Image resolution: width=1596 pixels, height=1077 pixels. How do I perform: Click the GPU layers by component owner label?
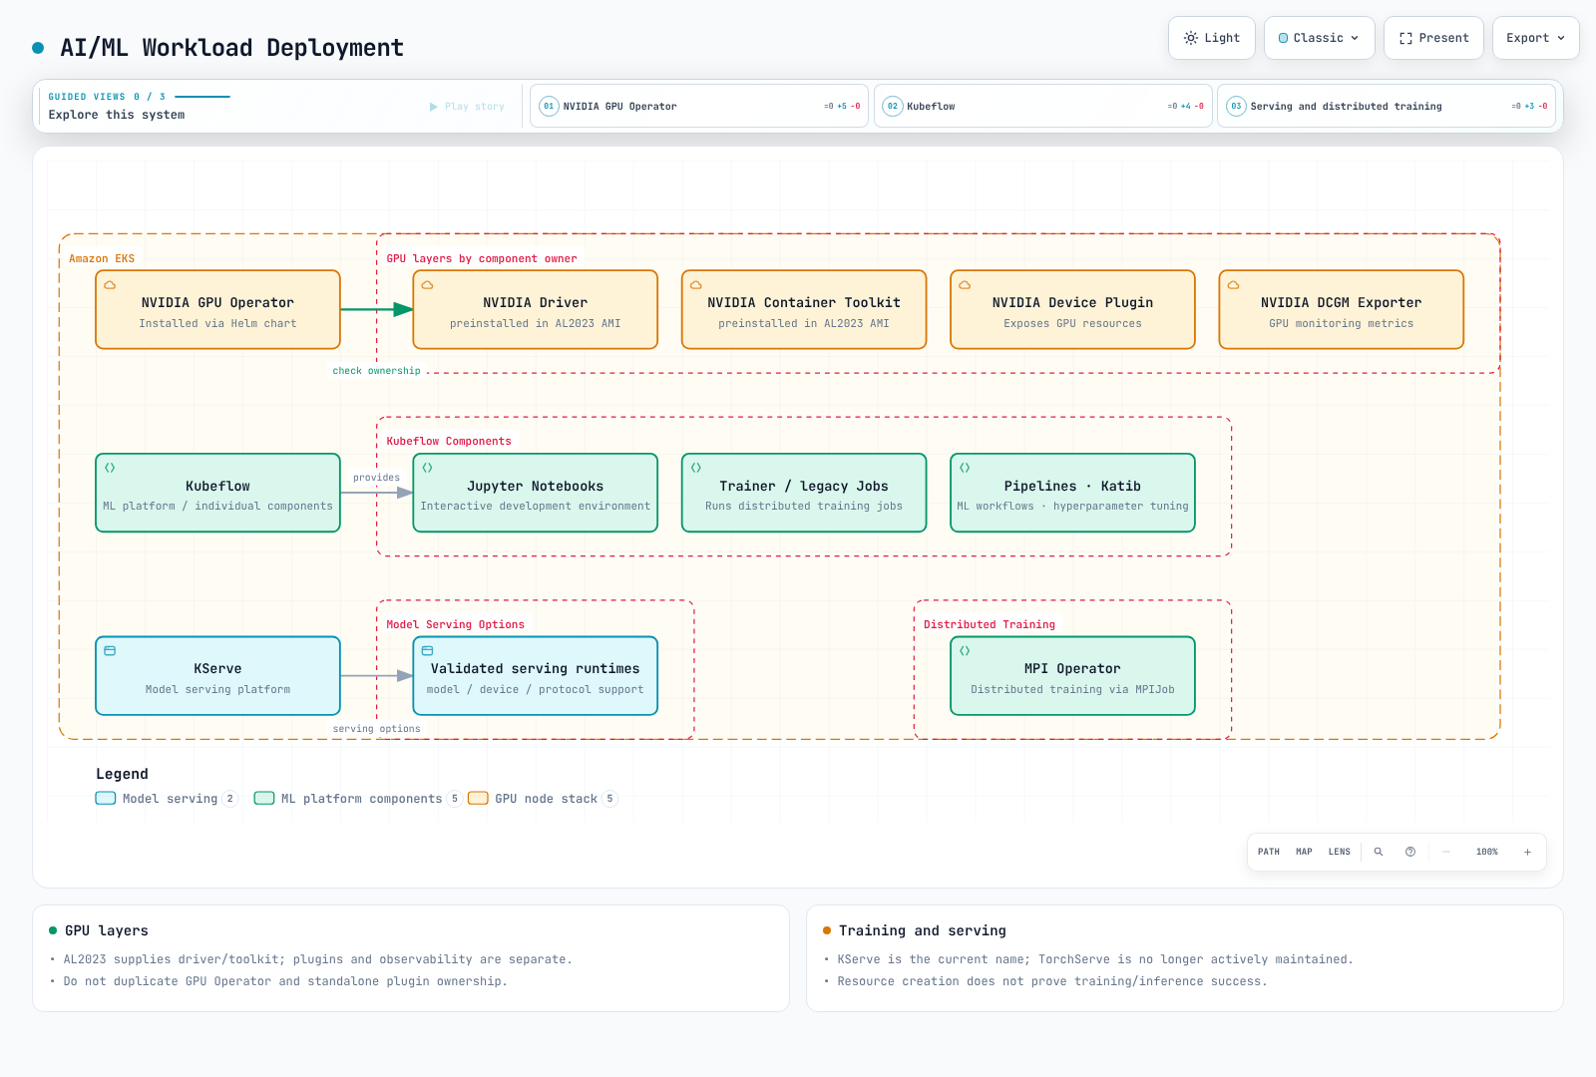(482, 258)
